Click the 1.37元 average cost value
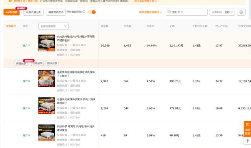Image resolution: width=251 pixels, height=148 pixels. point(196,81)
